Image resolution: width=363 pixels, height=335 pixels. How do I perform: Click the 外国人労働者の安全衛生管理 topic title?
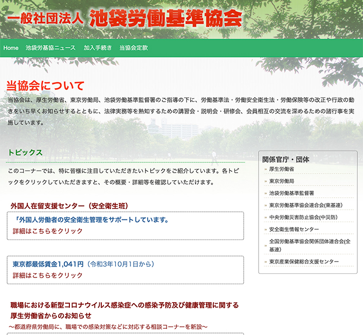pyautogui.click(x=92, y=220)
